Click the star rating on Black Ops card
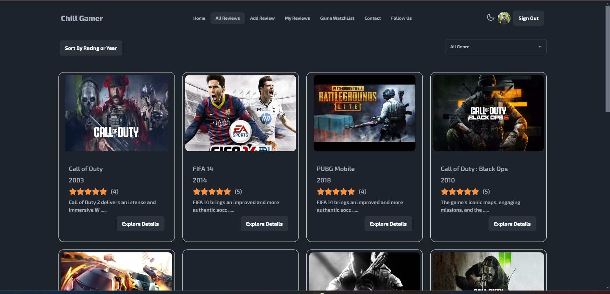 [x=460, y=192]
